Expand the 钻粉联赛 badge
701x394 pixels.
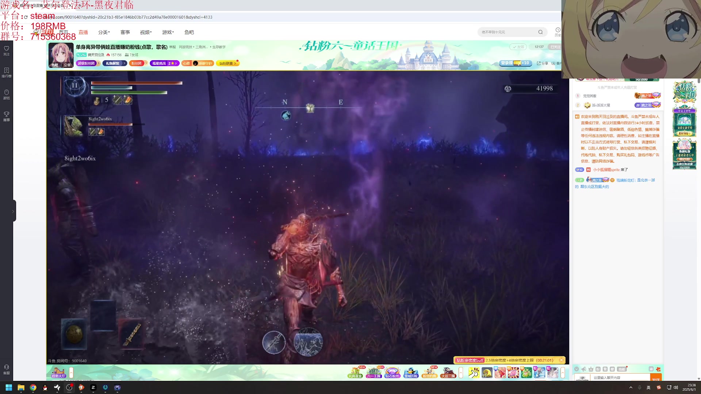[x=227, y=63]
